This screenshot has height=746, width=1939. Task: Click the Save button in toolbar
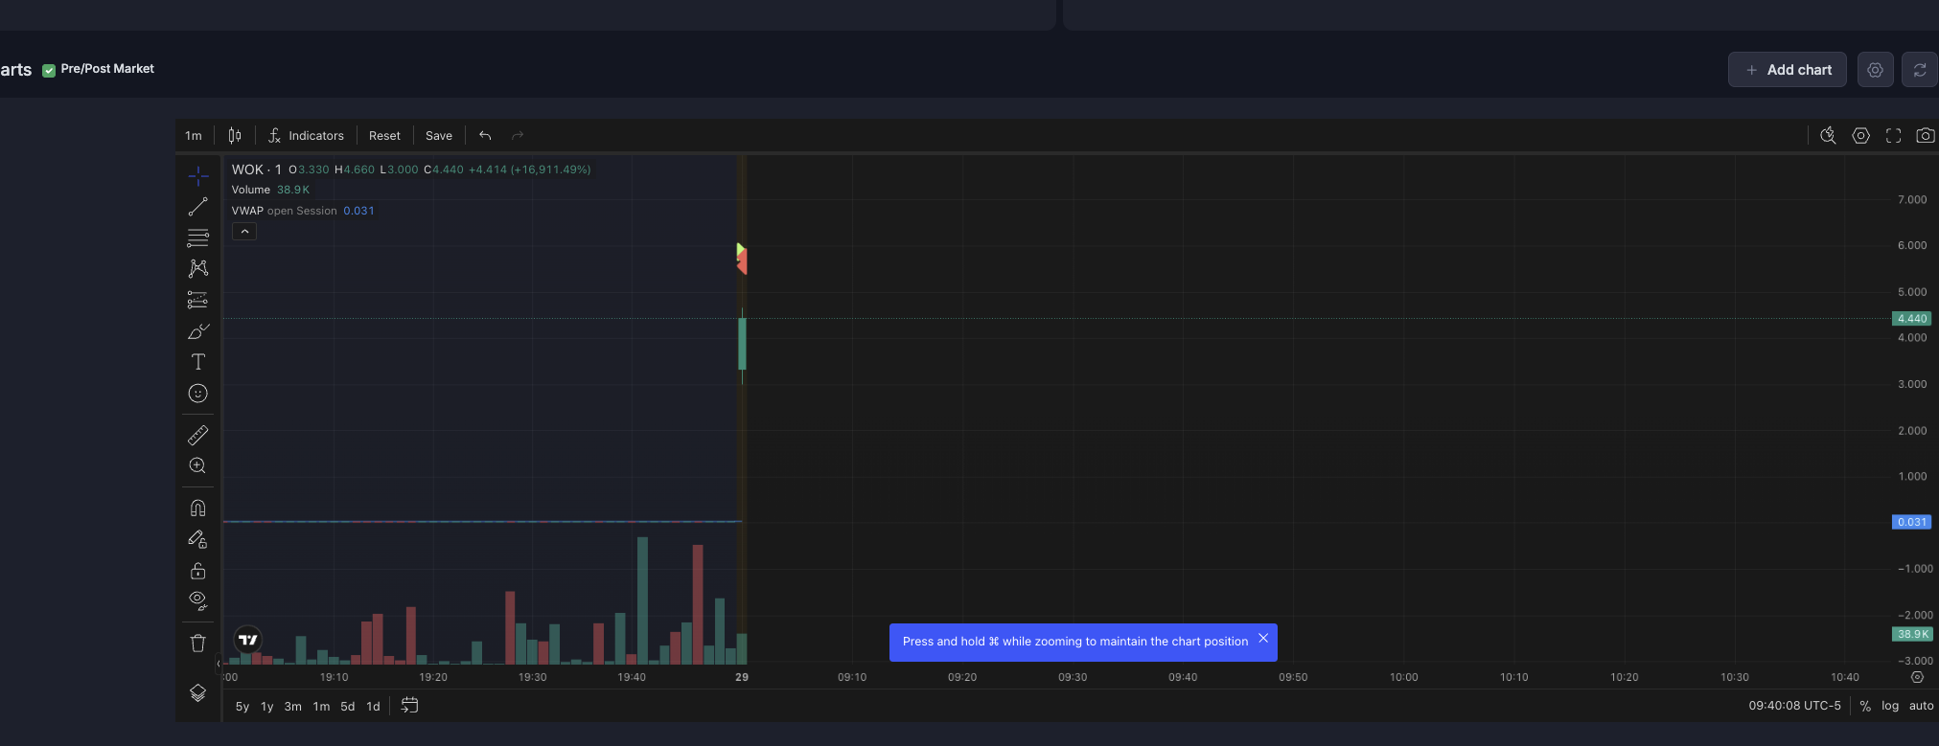pos(438,136)
